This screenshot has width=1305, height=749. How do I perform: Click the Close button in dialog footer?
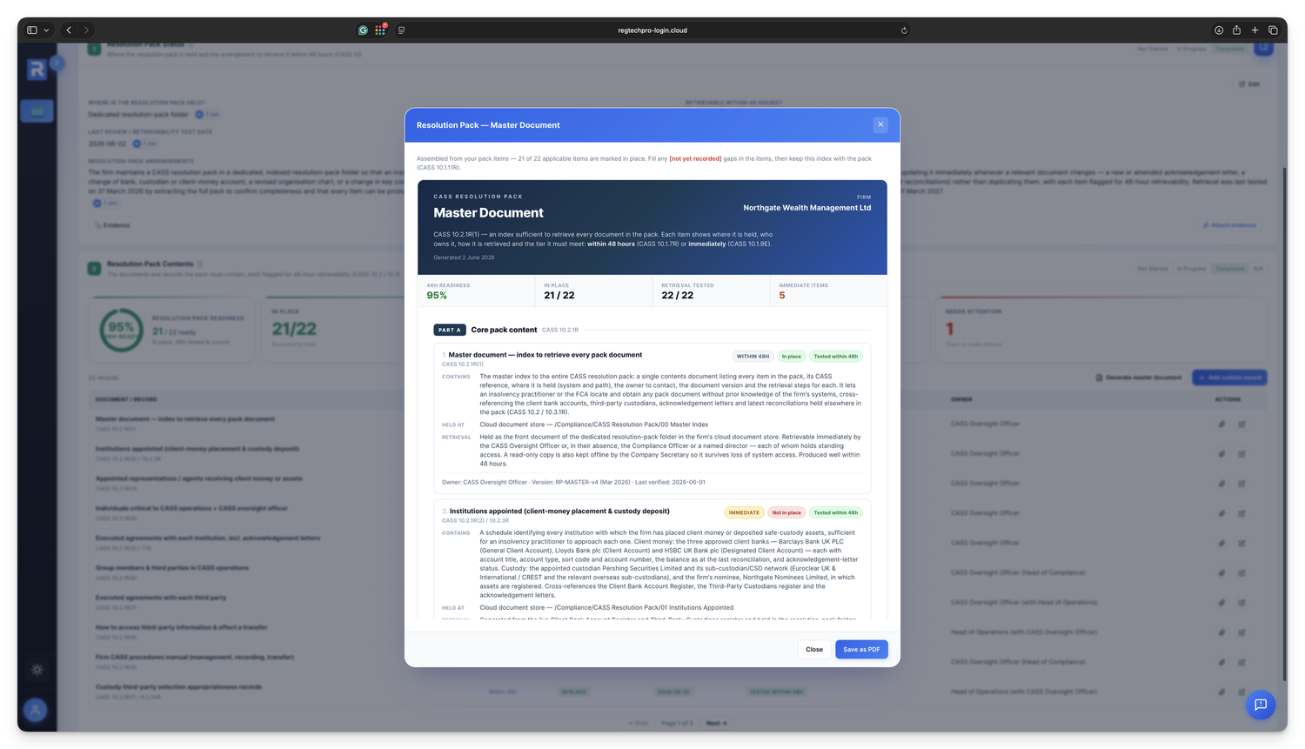[814, 649]
